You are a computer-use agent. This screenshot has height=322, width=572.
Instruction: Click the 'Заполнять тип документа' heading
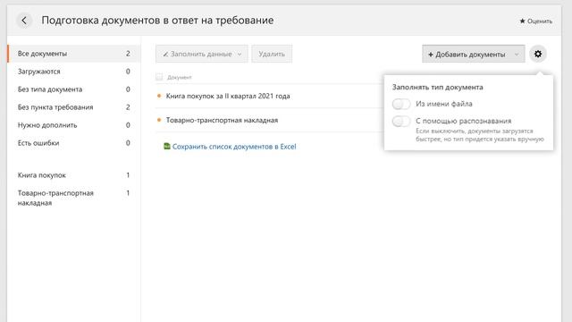[x=437, y=88]
